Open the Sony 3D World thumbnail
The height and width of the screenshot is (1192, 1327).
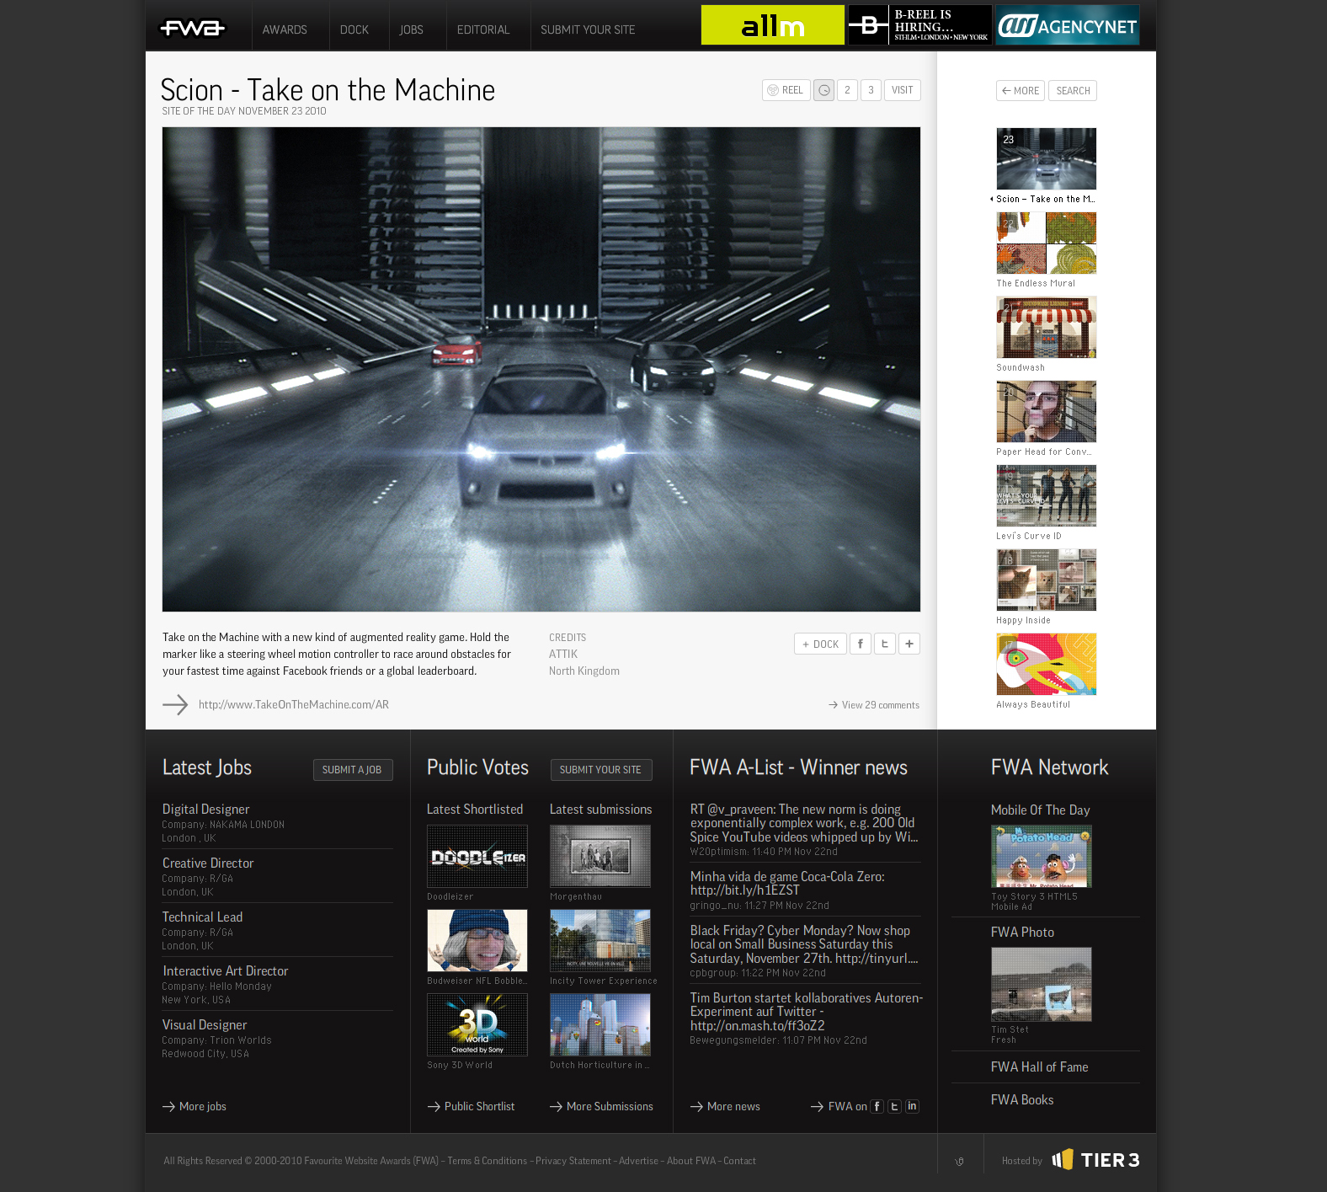(x=477, y=1024)
